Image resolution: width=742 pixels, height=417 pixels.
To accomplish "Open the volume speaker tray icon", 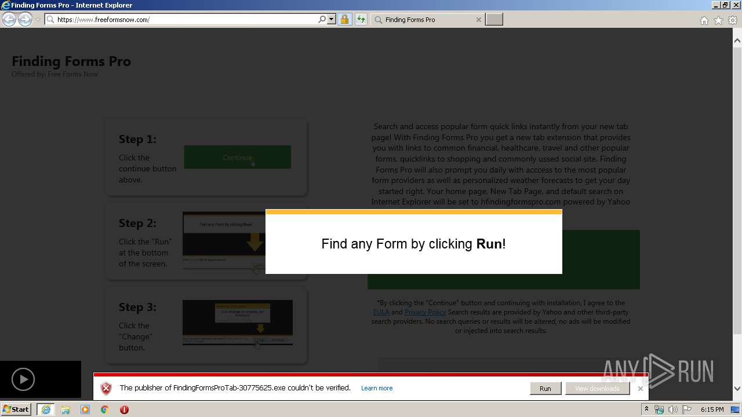I will 673,409.
